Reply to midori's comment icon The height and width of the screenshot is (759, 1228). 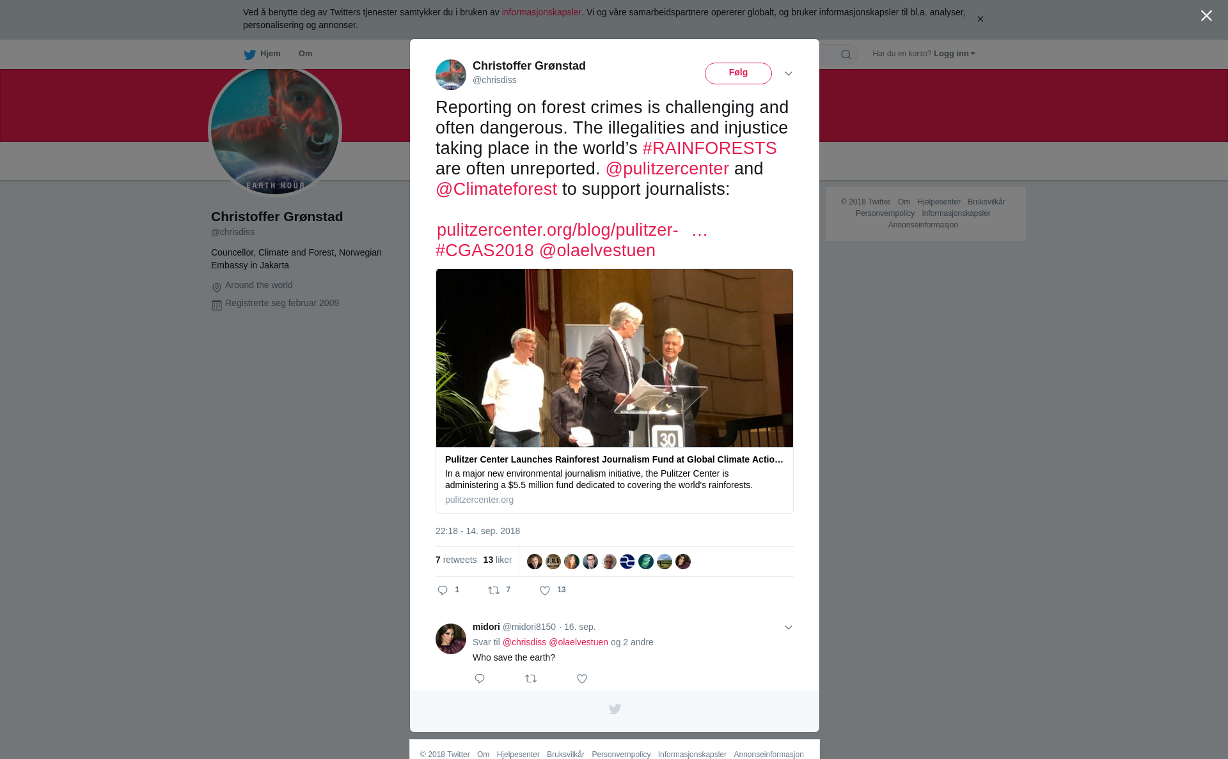point(480,678)
